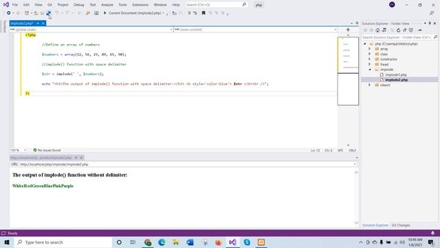Expand the array folder
Screen dimensions: 440x248
(370, 49)
